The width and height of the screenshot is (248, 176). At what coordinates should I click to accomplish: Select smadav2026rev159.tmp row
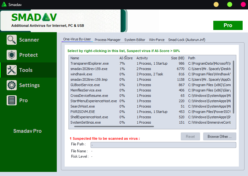[x=150, y=79]
